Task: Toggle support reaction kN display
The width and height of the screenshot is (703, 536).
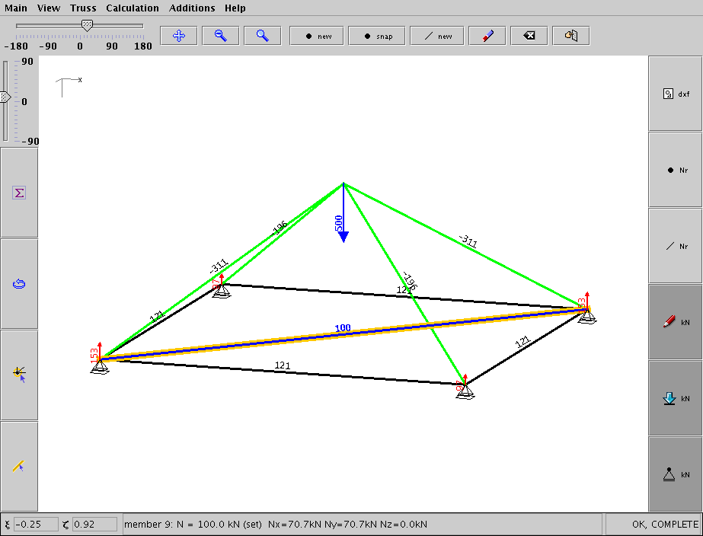Action: [x=675, y=474]
